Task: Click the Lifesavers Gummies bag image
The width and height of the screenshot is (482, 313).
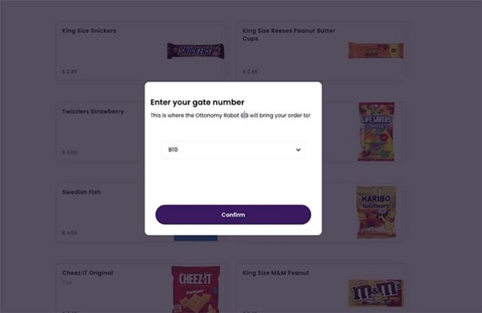Action: (376, 132)
